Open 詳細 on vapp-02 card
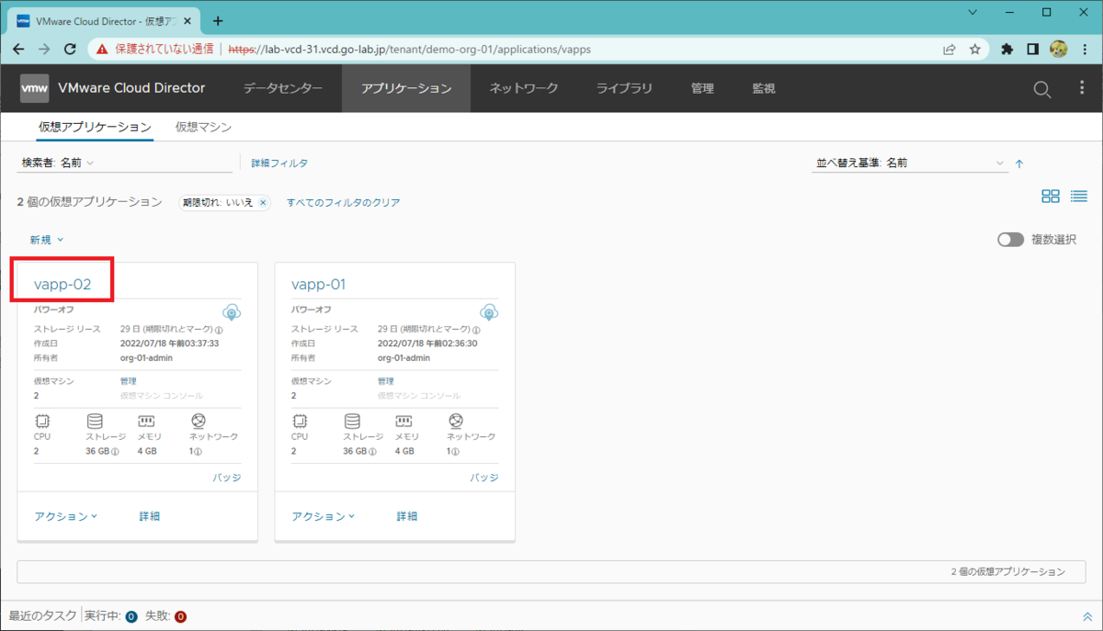1103x631 pixels. [x=150, y=516]
